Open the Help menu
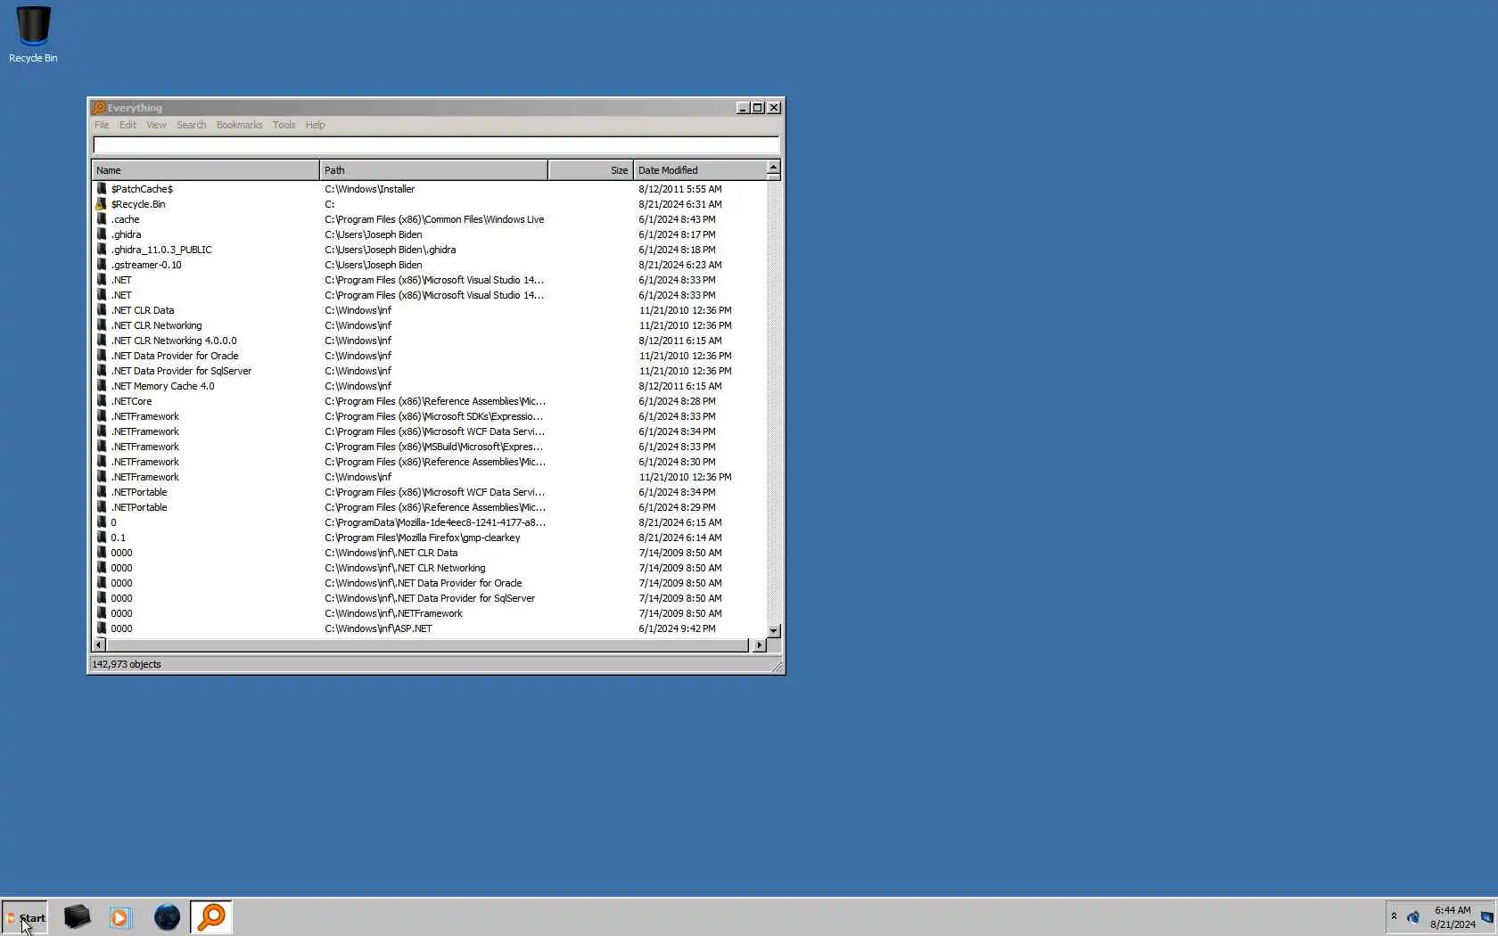This screenshot has height=936, width=1498. (x=315, y=125)
